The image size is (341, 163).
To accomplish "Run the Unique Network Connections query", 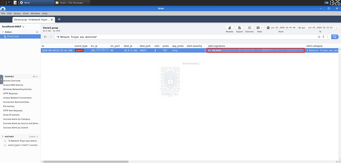I will point(17,98).
